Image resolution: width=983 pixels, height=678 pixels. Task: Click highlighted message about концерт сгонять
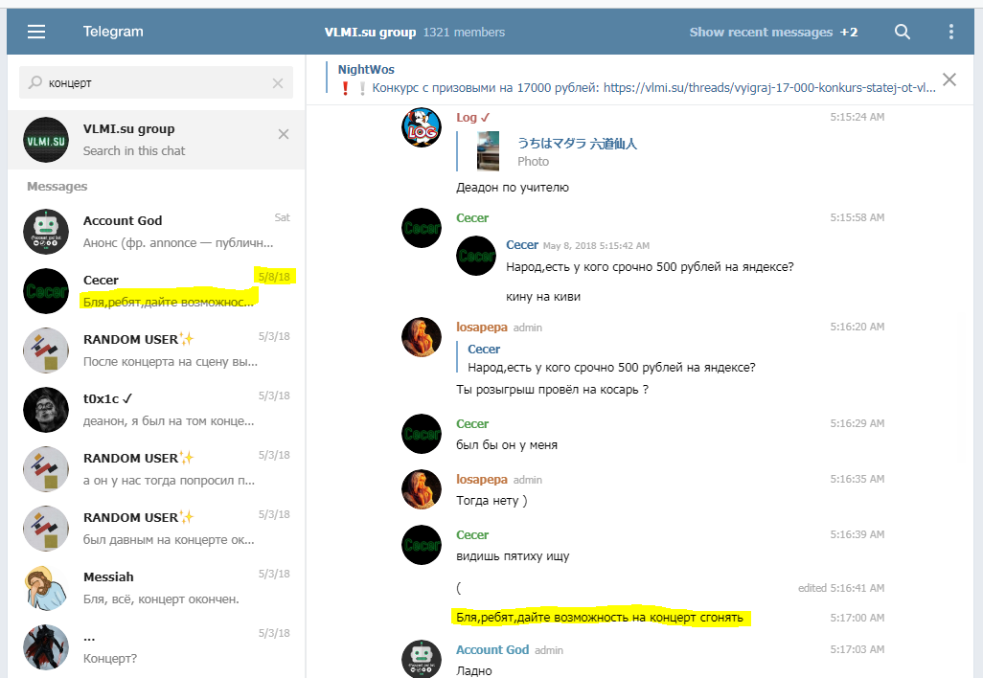pos(600,618)
